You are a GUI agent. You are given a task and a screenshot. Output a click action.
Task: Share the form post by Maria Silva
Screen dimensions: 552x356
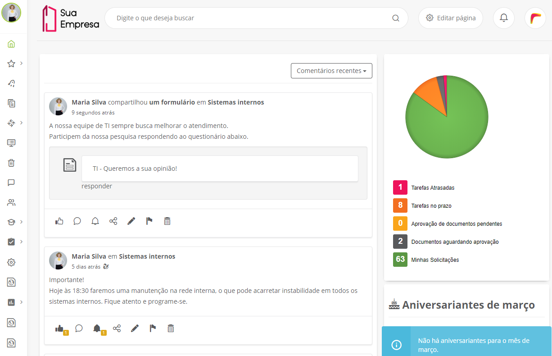click(113, 221)
